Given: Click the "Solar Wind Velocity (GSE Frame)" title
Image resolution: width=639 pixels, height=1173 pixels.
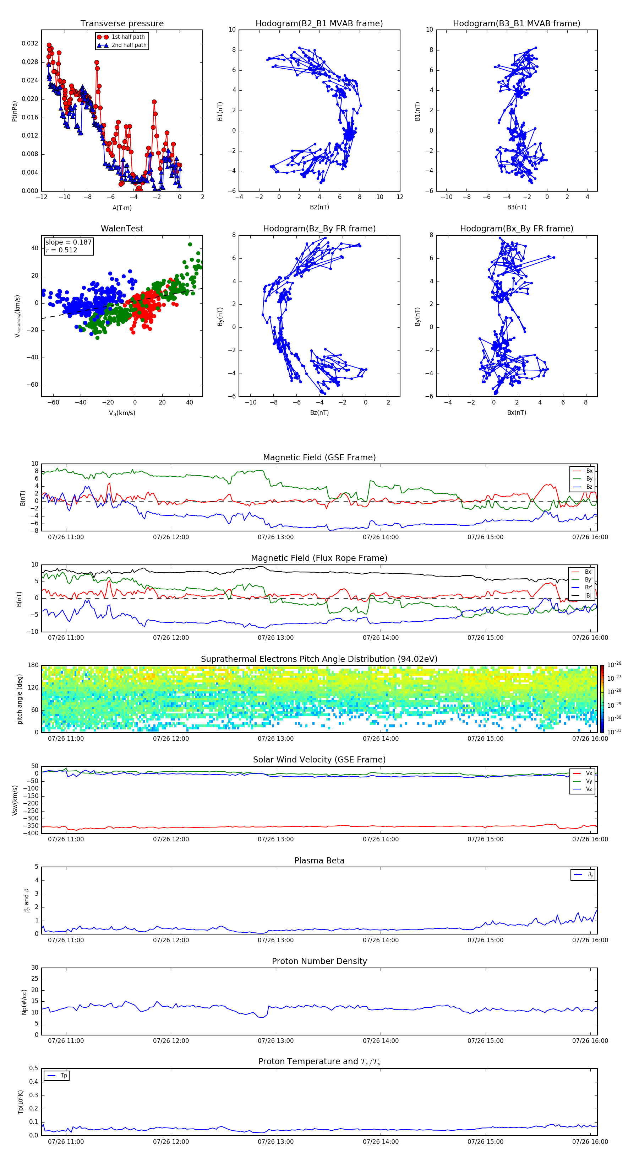Looking at the screenshot, I should coord(319,760).
